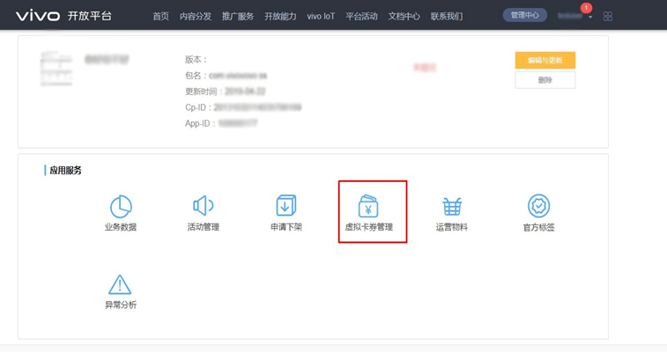The height and width of the screenshot is (352, 667).
Task: Open the 活动管理 speaker icon
Action: point(203,206)
